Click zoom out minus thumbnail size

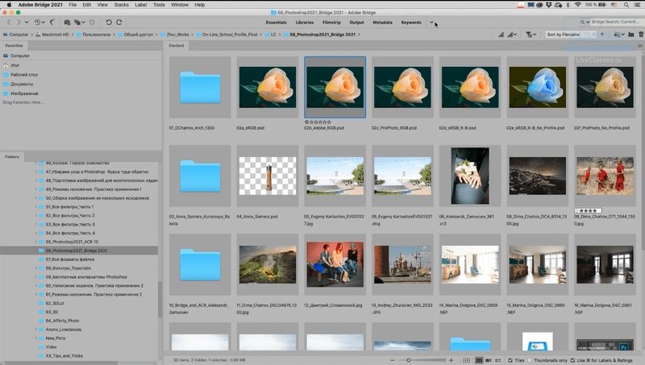(393, 360)
